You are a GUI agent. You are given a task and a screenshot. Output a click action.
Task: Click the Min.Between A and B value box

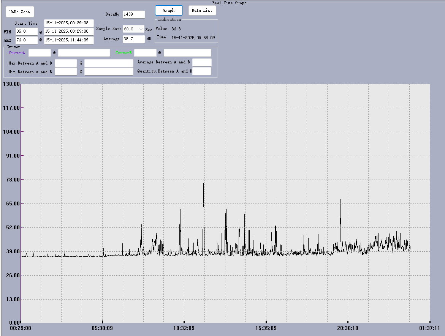point(66,71)
